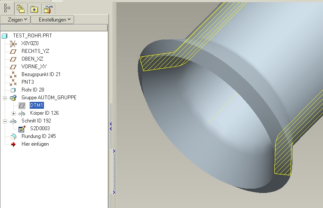The image size is (323, 208).
Task: Select Gruppe AUTOM_GRUPPE entry
Action: [49, 98]
